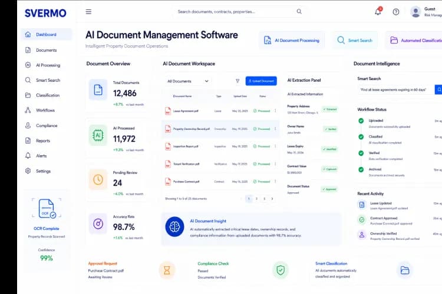The height and width of the screenshot is (294, 442).
Task: Click the search magnifier icon in top bar
Action: pos(299,12)
